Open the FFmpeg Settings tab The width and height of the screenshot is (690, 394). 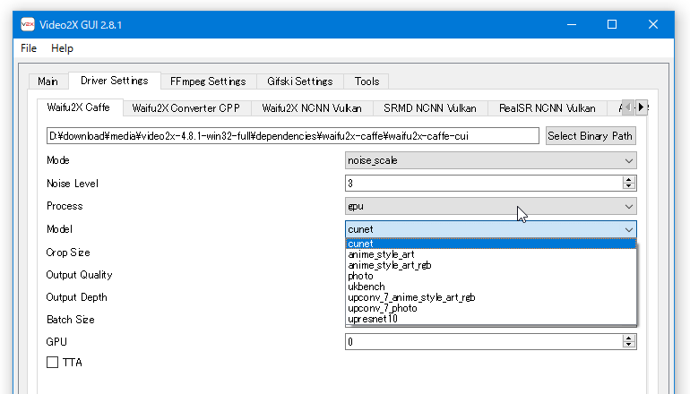[208, 81]
